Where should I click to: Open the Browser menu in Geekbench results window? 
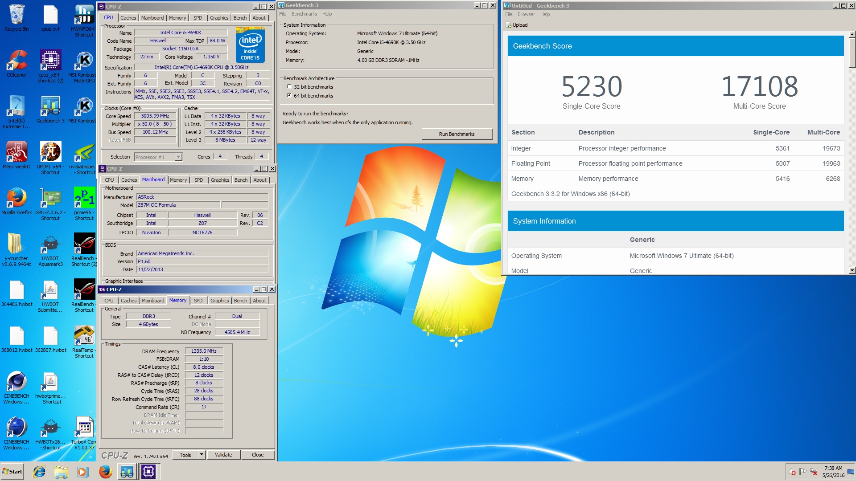click(526, 14)
